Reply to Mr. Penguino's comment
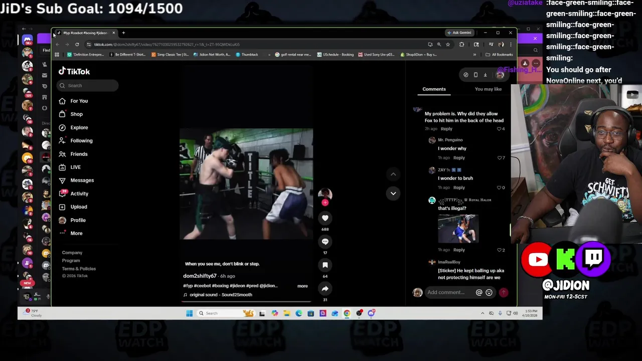The width and height of the screenshot is (642, 361). click(x=459, y=158)
